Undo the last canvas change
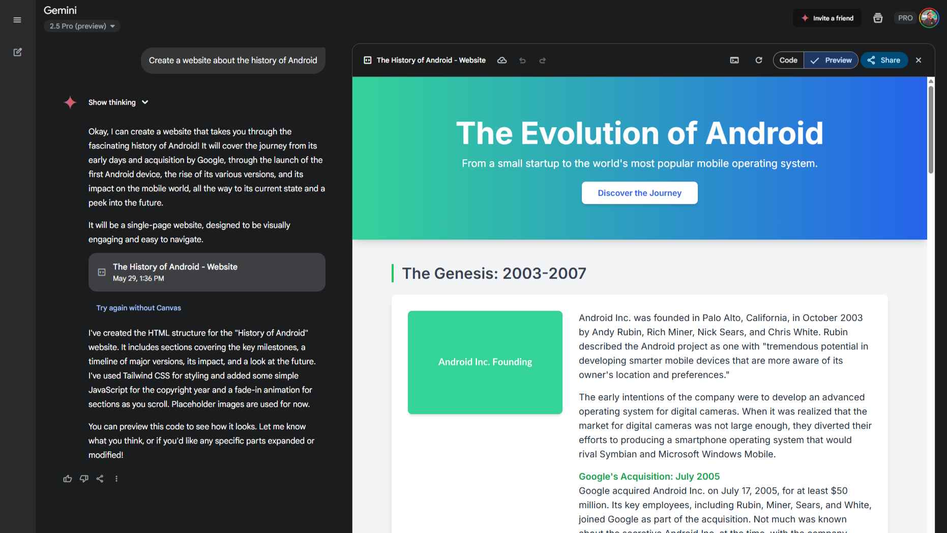 [522, 61]
